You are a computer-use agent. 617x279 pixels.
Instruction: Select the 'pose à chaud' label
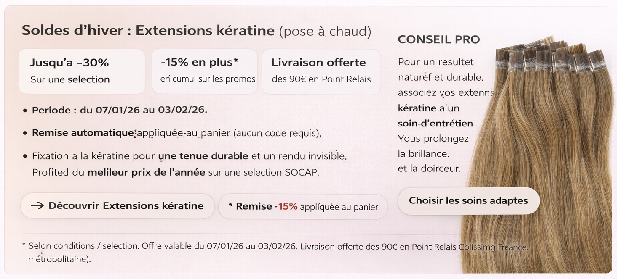point(326,31)
